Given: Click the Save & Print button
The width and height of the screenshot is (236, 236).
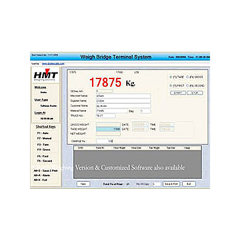Looking at the screenshot, I should click(x=171, y=184).
